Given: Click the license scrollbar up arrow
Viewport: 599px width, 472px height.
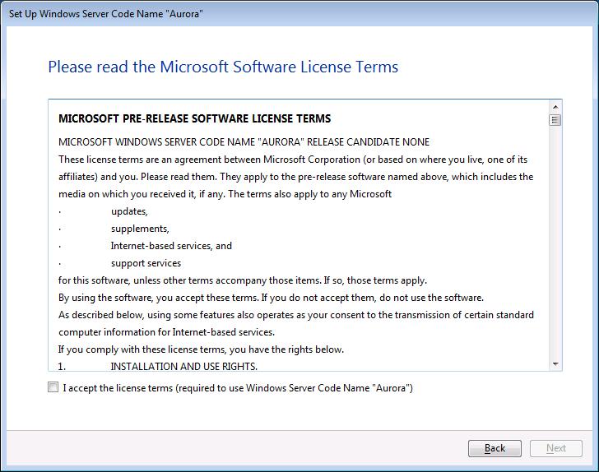Looking at the screenshot, I should 555,106.
